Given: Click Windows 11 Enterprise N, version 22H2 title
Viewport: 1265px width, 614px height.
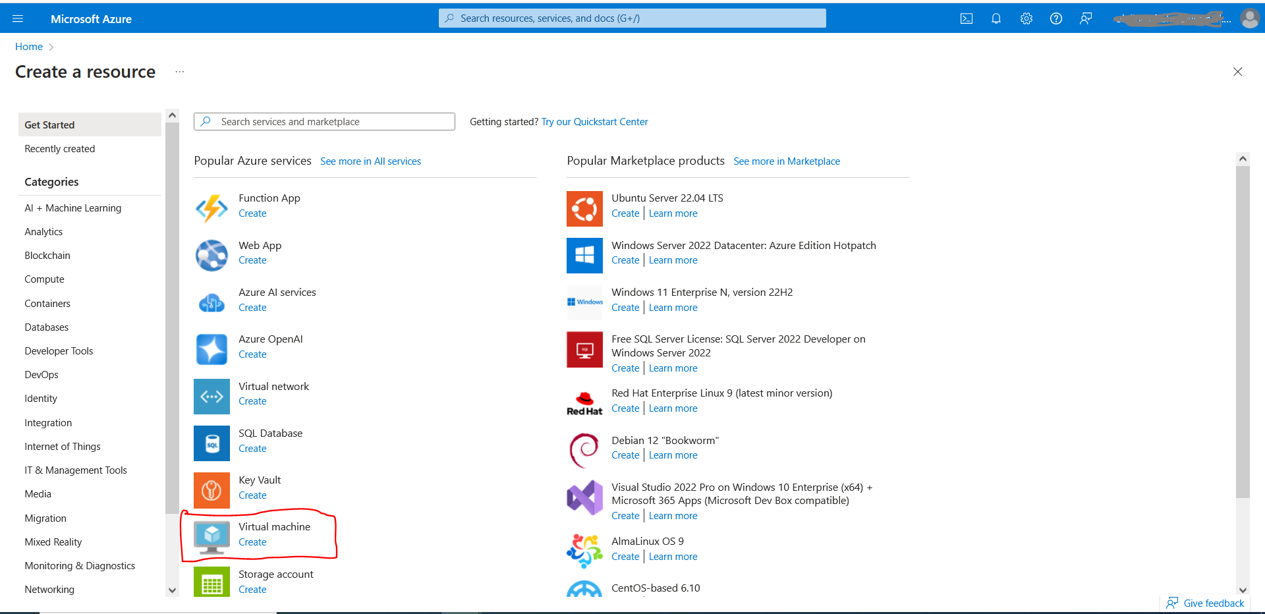Looking at the screenshot, I should point(702,293).
